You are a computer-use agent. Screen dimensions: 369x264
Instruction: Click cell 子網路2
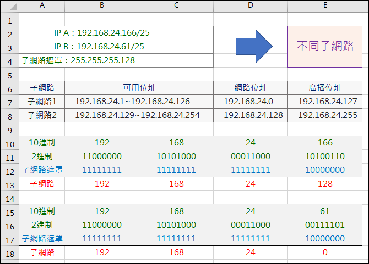coord(42,115)
